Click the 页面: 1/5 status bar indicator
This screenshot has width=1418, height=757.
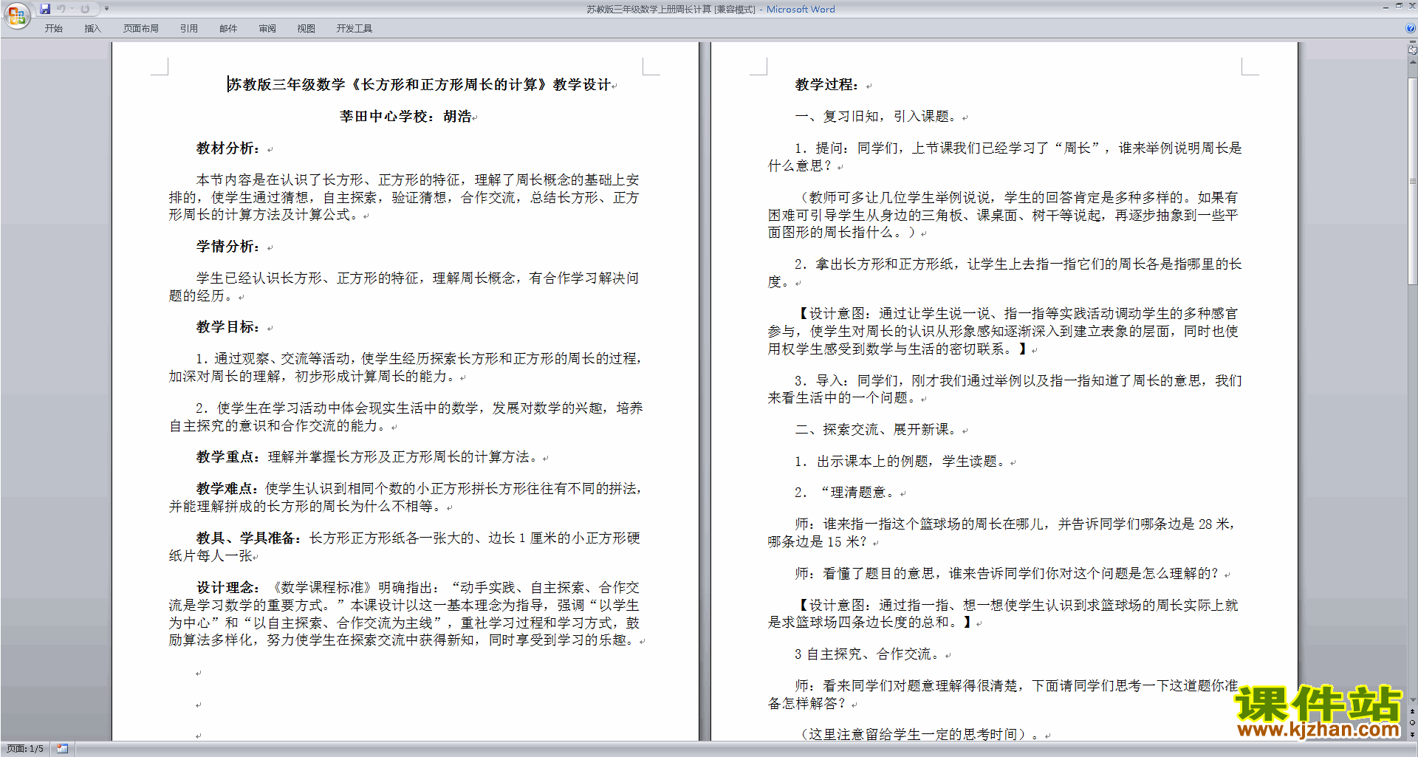(x=25, y=749)
